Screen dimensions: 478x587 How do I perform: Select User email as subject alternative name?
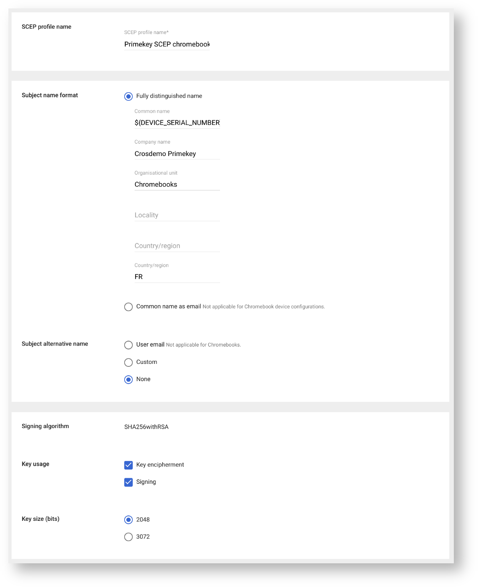[x=129, y=345]
